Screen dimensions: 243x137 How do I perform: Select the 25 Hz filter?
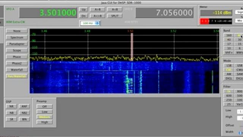229,104
